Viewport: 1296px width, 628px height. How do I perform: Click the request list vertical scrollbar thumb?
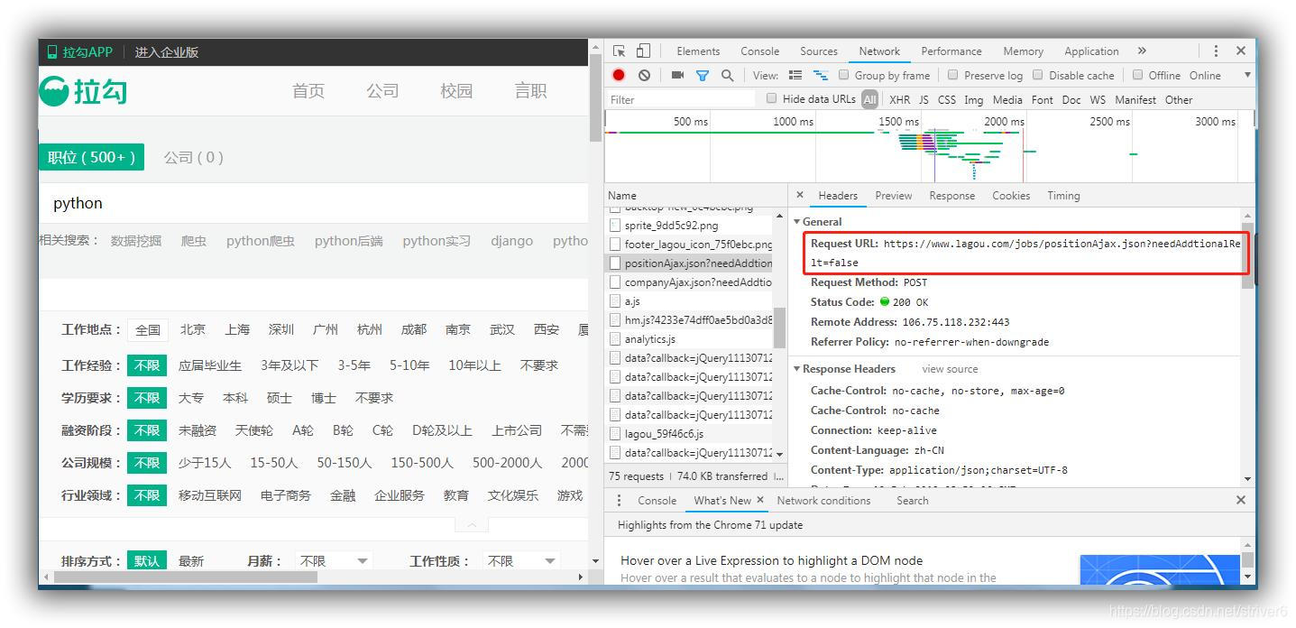point(779,328)
